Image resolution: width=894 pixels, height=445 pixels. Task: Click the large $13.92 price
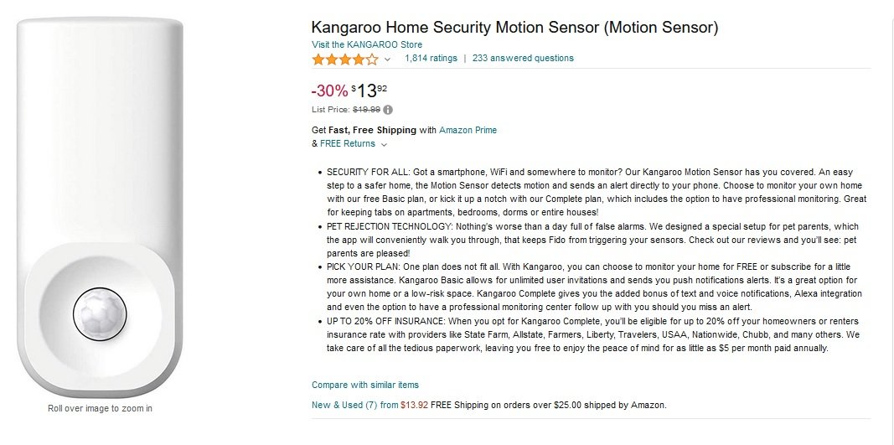pos(369,91)
